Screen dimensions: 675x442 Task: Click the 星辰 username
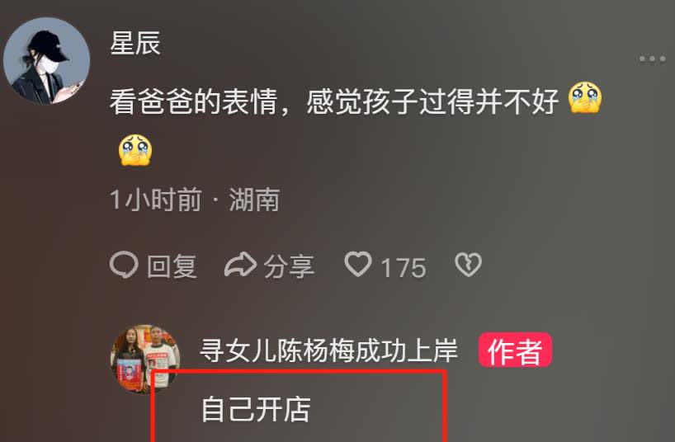coord(135,43)
